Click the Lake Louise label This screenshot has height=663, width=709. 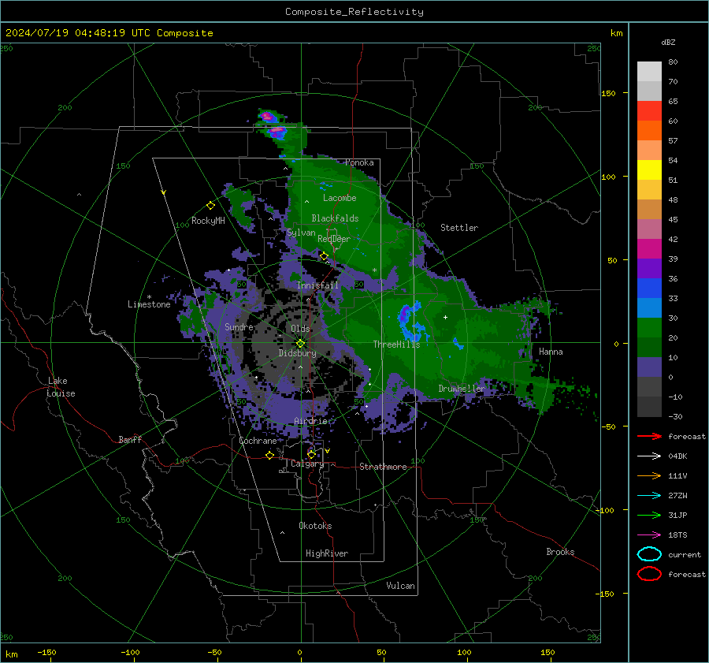[61, 387]
